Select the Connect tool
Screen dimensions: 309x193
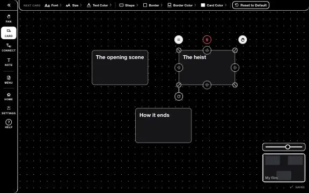(x=9, y=48)
